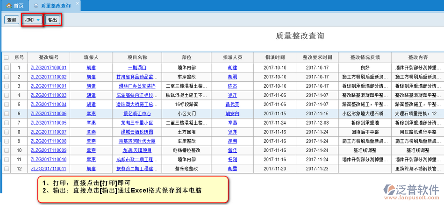This screenshot has height=205, width=444.
Task: Select the 质量整改查询 tab
Action: click(56, 6)
